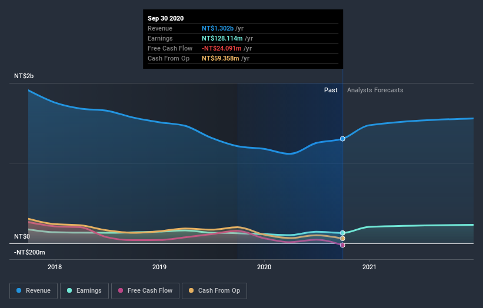Click the NT$59.358m cash from op value
Image resolution: width=483 pixels, height=308 pixels.
tap(220, 58)
